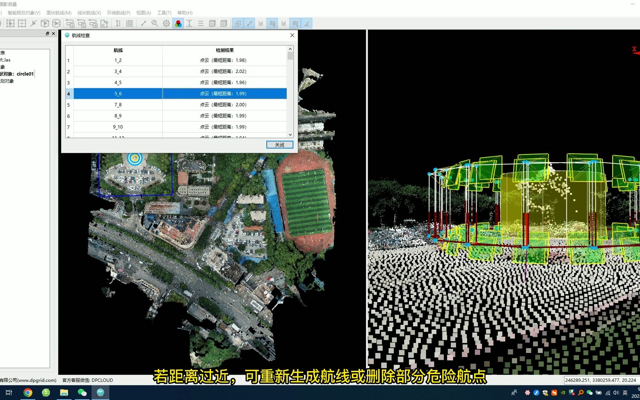Click the hatched square toolbar icon
640x400 pixels.
click(130, 23)
